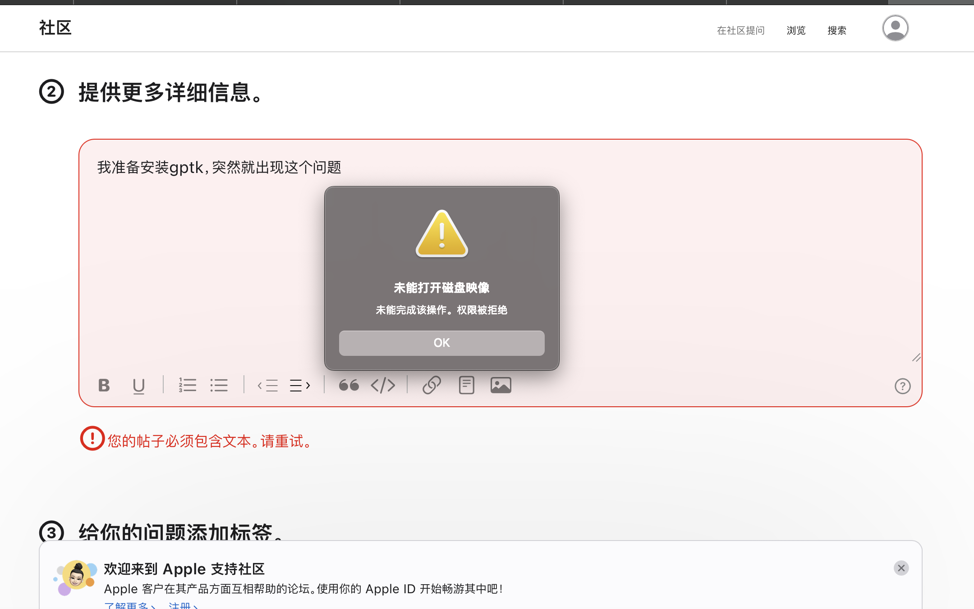Go to 搜索 in the top navigation
Viewport: 974px width, 609px height.
pyautogui.click(x=837, y=31)
